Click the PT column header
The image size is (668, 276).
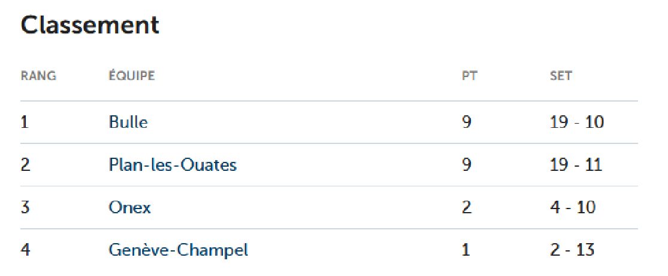coord(470,76)
